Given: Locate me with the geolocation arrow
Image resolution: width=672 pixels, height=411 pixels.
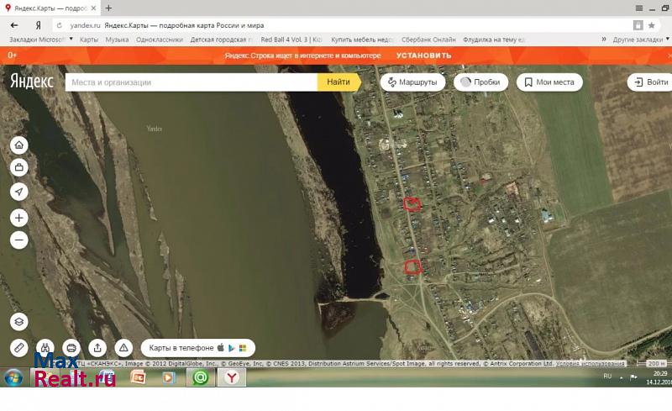Looking at the screenshot, I should (x=18, y=192).
